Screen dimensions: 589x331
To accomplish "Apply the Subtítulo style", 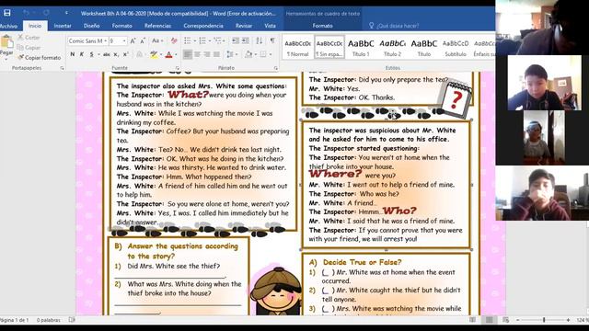I will (x=456, y=47).
